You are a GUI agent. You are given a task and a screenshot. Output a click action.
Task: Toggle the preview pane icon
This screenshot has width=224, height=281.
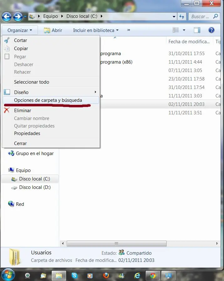pos(197,30)
